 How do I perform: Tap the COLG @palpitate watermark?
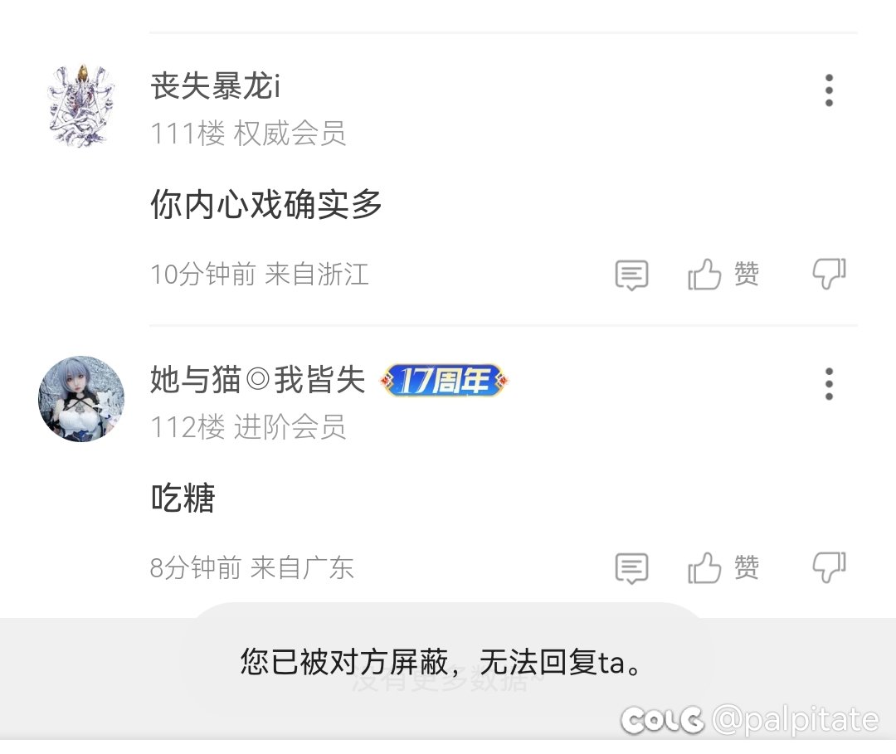(x=750, y=720)
